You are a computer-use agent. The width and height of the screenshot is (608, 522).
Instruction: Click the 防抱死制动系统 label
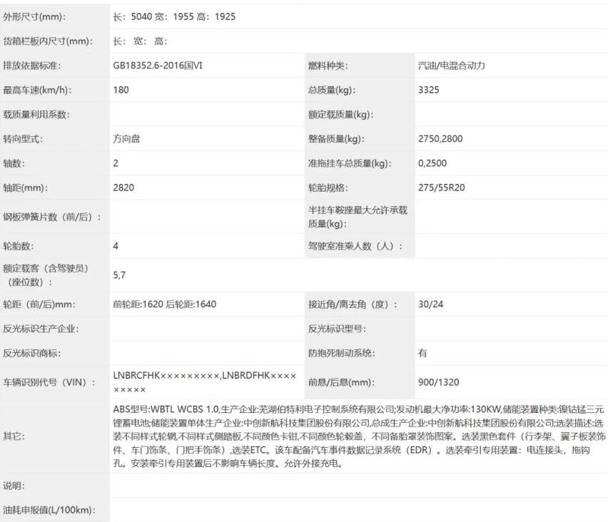click(342, 353)
